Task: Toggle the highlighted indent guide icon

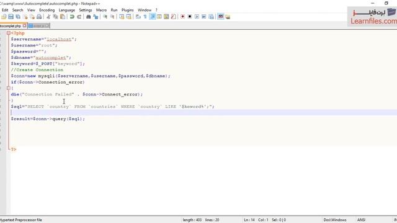Action: click(153, 17)
